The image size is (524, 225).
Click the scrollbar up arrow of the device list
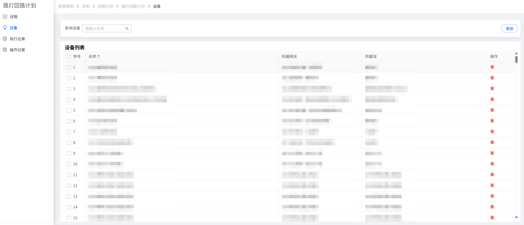coord(516,53)
